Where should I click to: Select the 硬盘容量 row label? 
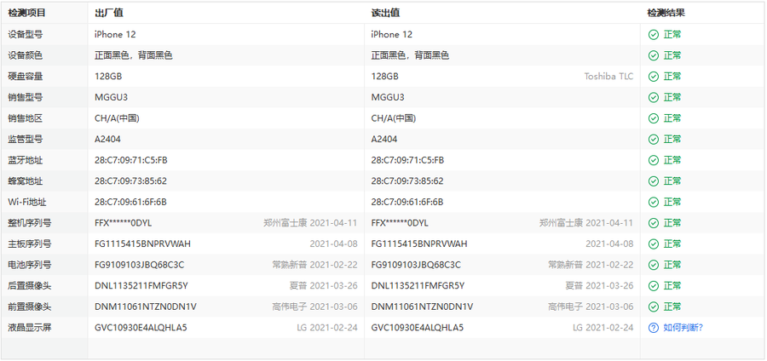click(26, 77)
